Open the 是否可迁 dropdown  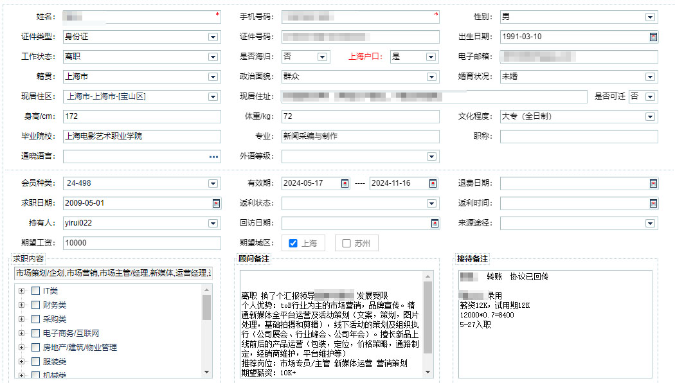click(650, 97)
